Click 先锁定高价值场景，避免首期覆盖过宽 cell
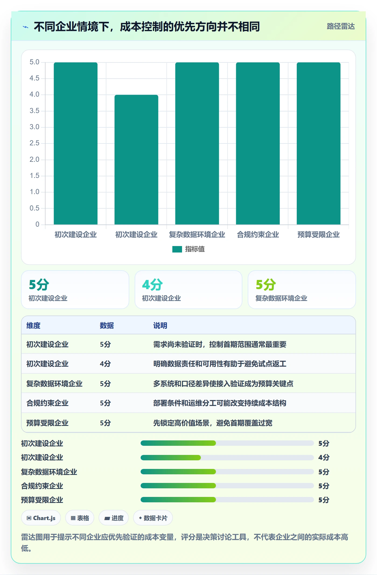 click(213, 423)
